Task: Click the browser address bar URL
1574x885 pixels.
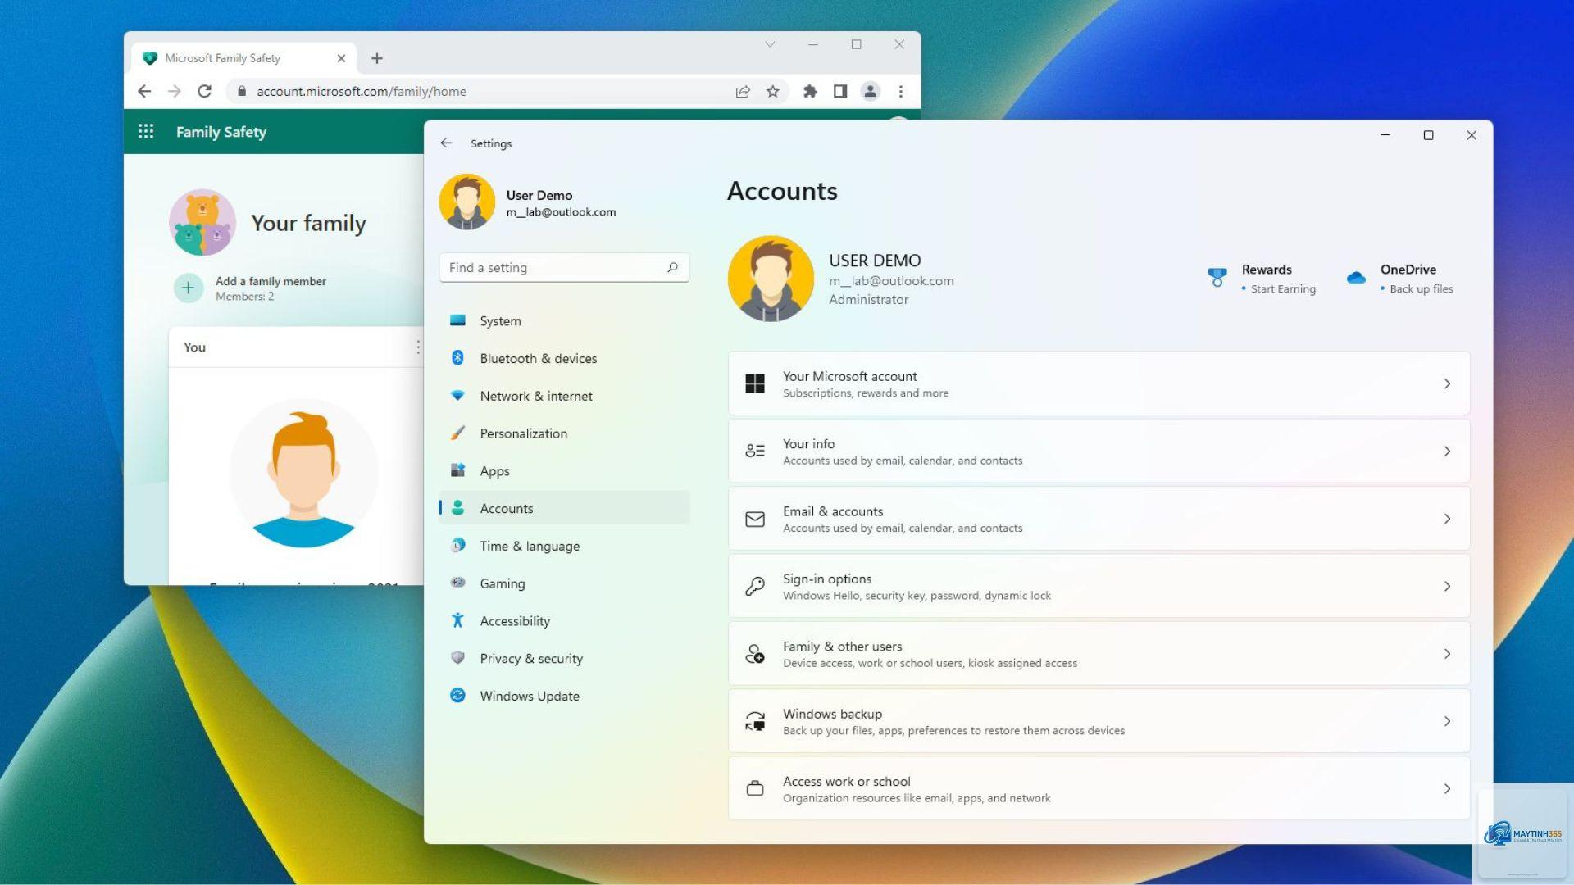Action: click(x=362, y=91)
